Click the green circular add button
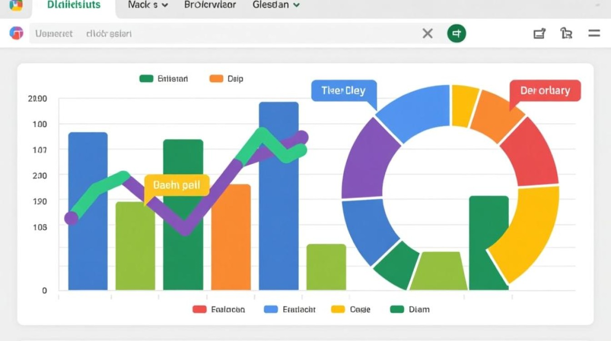 (456, 33)
